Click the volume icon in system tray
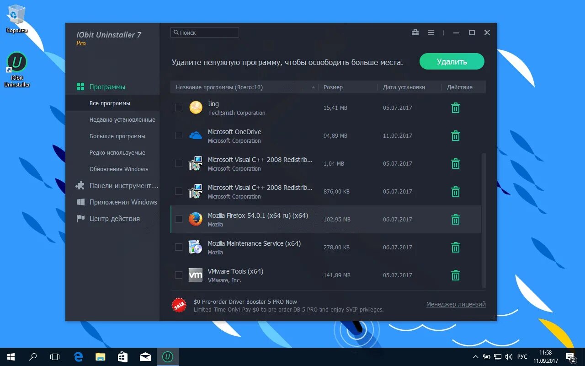585x366 pixels. tap(509, 357)
